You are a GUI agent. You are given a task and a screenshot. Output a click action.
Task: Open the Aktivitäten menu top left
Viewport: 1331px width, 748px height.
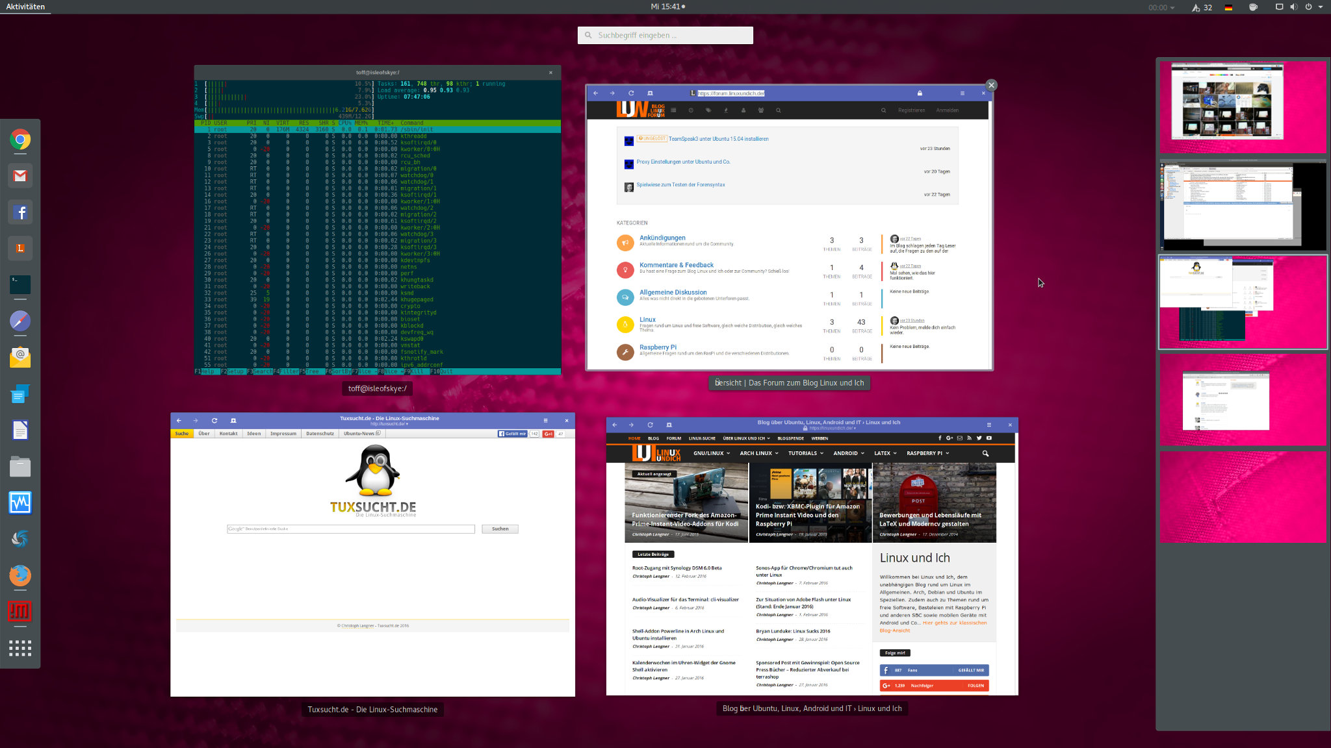26,6
